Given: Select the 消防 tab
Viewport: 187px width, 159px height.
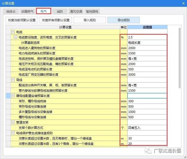Looking at the screenshot, I should point(60,12).
